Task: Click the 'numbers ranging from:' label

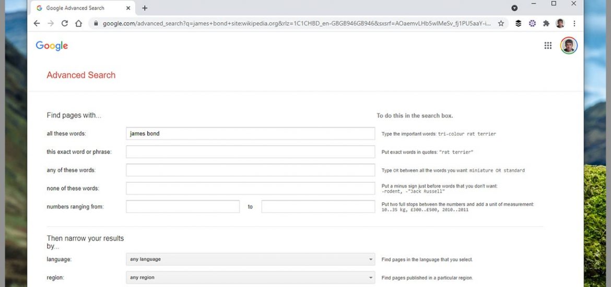Action: [x=75, y=207]
